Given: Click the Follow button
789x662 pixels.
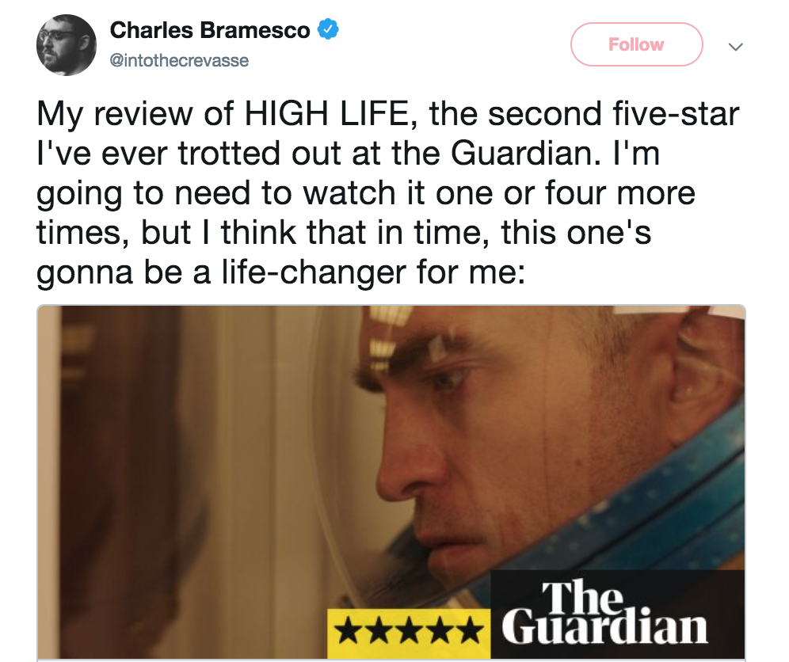Looking at the screenshot, I should pos(637,44).
